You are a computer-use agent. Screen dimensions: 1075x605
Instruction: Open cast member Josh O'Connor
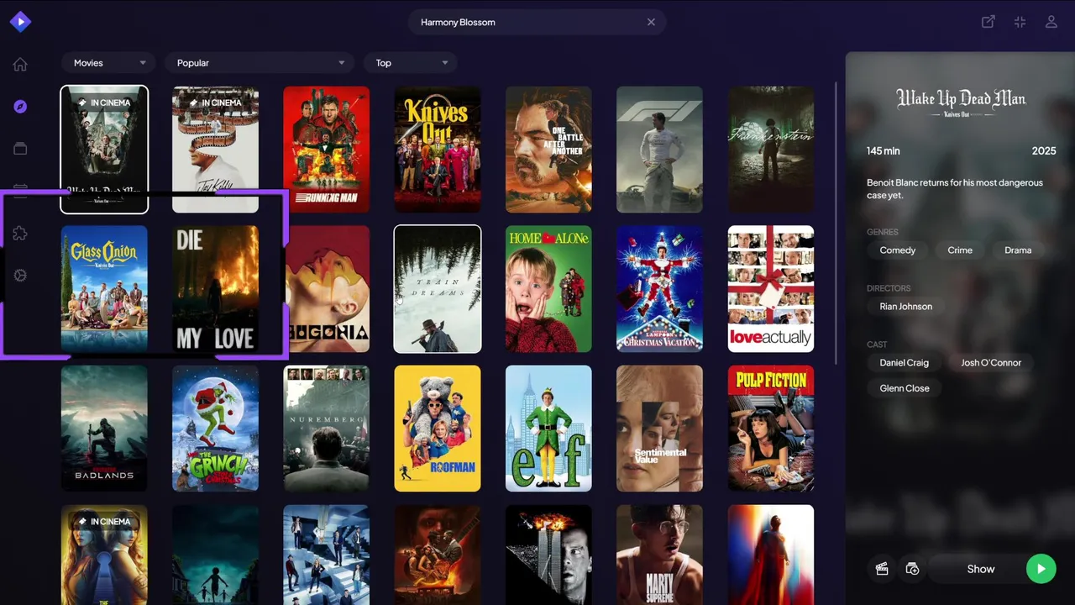click(x=991, y=363)
